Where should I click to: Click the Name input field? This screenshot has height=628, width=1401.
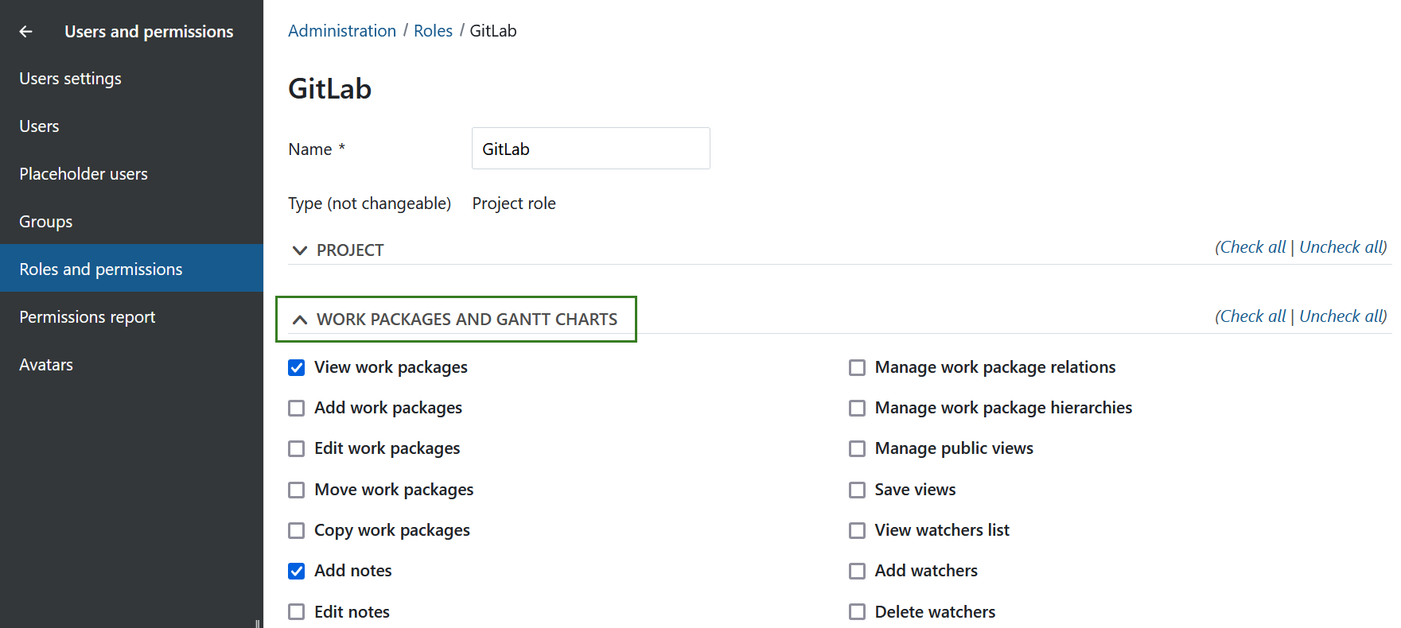(x=590, y=149)
